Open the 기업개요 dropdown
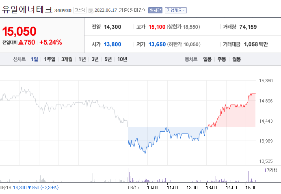The height and width of the screenshot is (194, 281). pyautogui.click(x=175, y=10)
